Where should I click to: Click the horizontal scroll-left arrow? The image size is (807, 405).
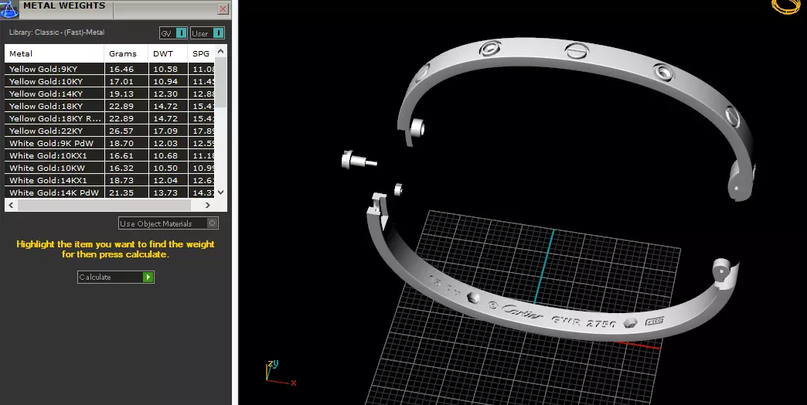coord(11,205)
